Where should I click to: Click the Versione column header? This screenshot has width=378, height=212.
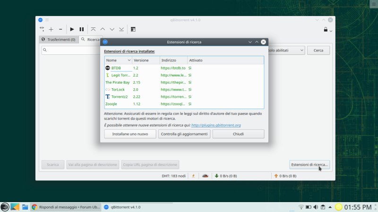click(x=146, y=60)
